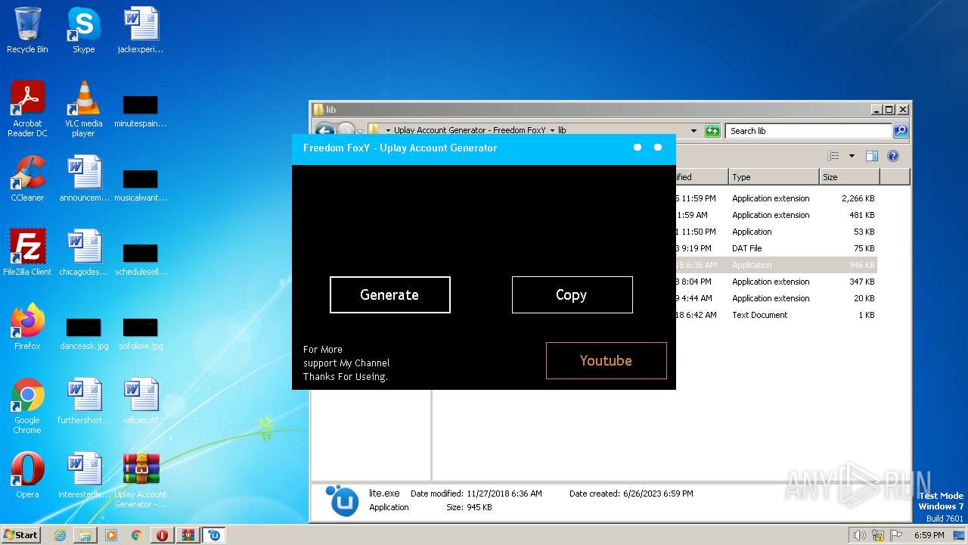The width and height of the screenshot is (968, 545).
Task: Select the Text Document row
Action: [776, 315]
